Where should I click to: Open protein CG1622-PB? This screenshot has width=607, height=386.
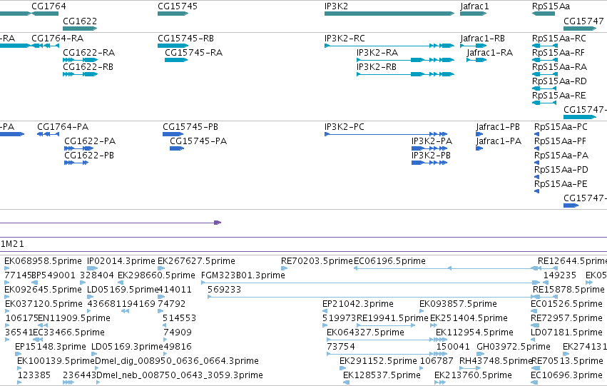point(89,156)
